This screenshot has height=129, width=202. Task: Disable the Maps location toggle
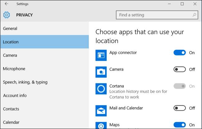point(180,125)
